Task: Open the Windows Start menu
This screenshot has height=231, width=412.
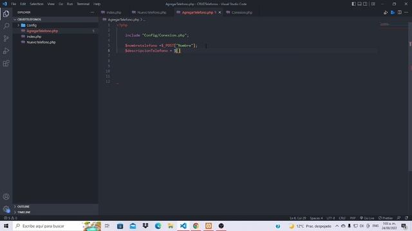Action: (6, 226)
